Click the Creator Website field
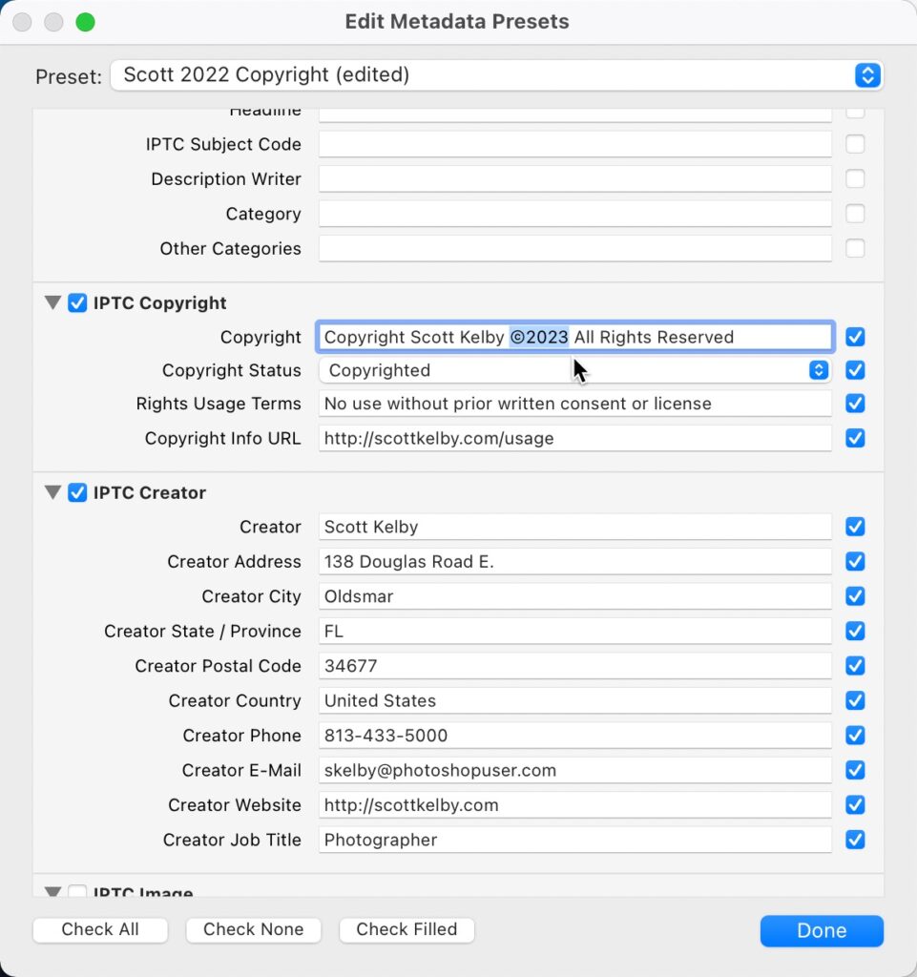The width and height of the screenshot is (917, 977). pyautogui.click(x=575, y=805)
